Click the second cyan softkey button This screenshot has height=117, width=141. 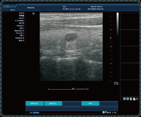pyautogui.click(x=53, y=104)
